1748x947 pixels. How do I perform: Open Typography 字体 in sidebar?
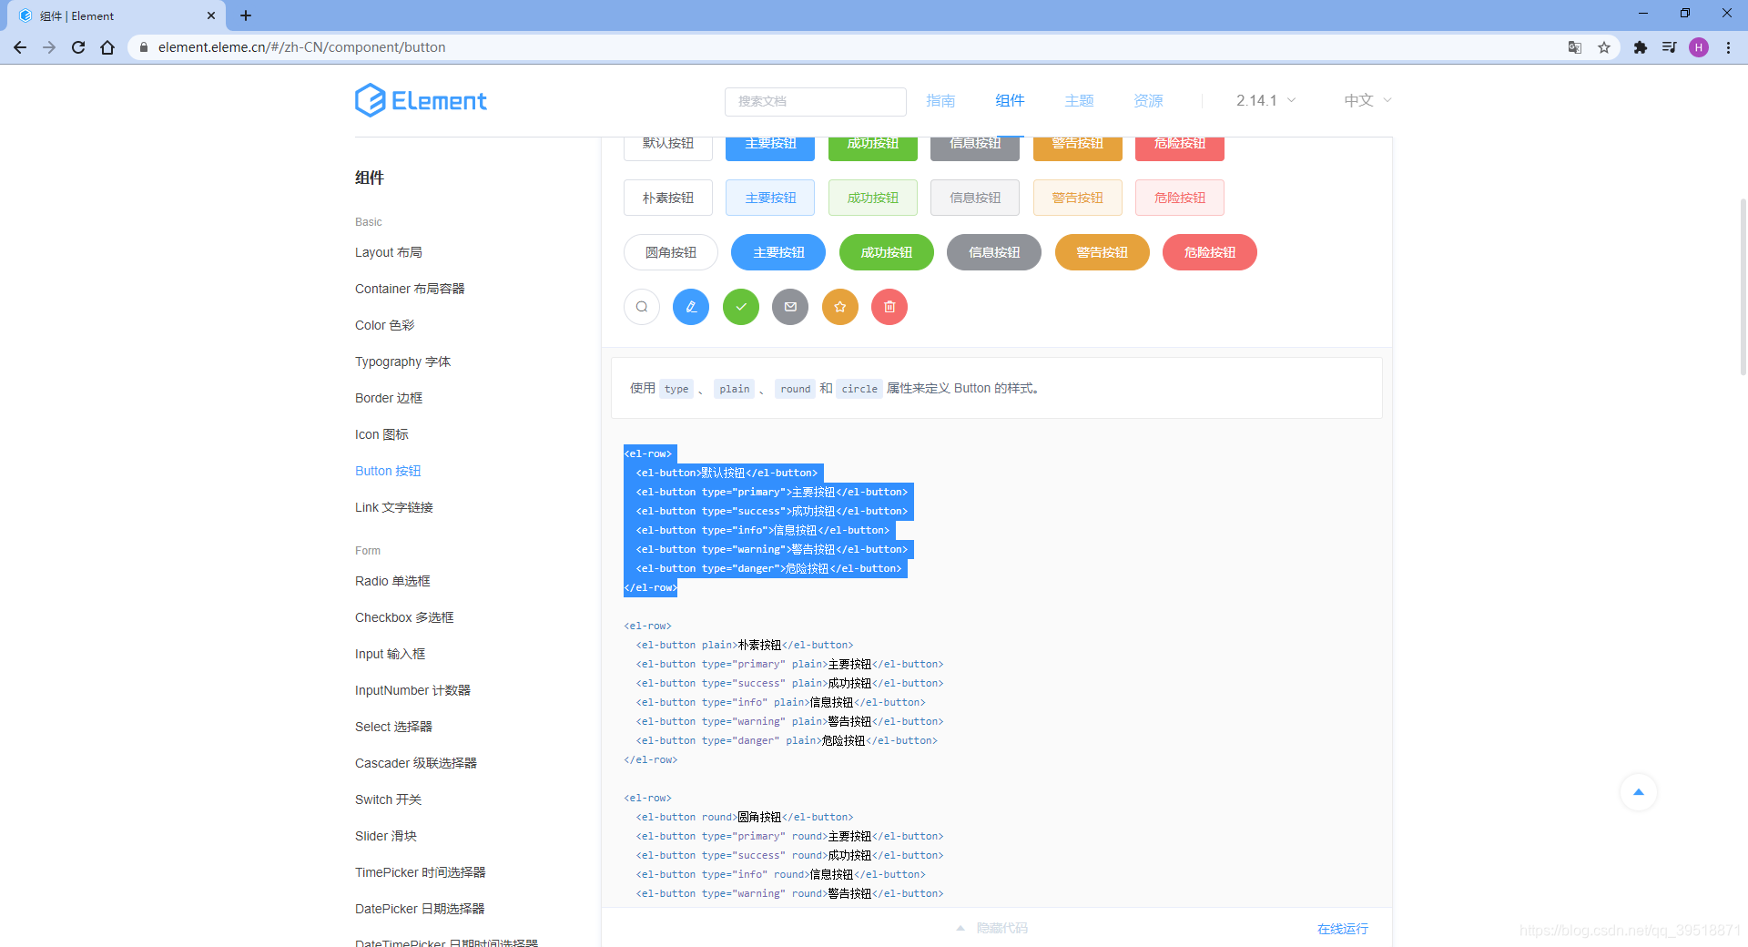402,361
